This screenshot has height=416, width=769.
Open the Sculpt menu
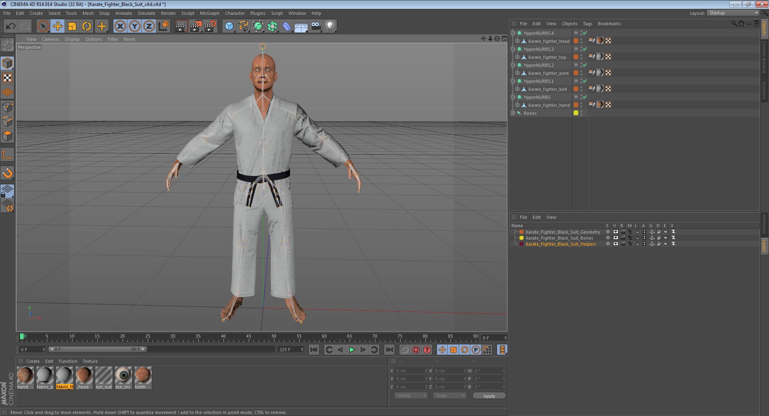pyautogui.click(x=187, y=13)
